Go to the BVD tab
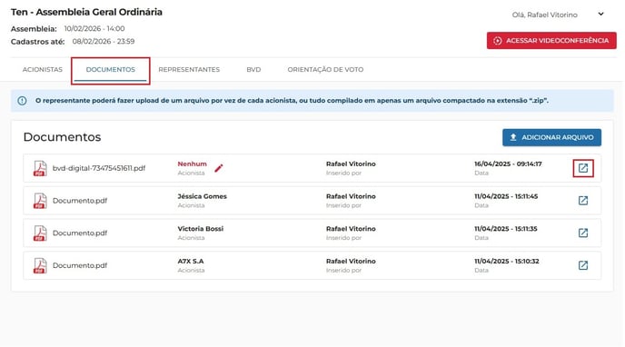 [253, 69]
